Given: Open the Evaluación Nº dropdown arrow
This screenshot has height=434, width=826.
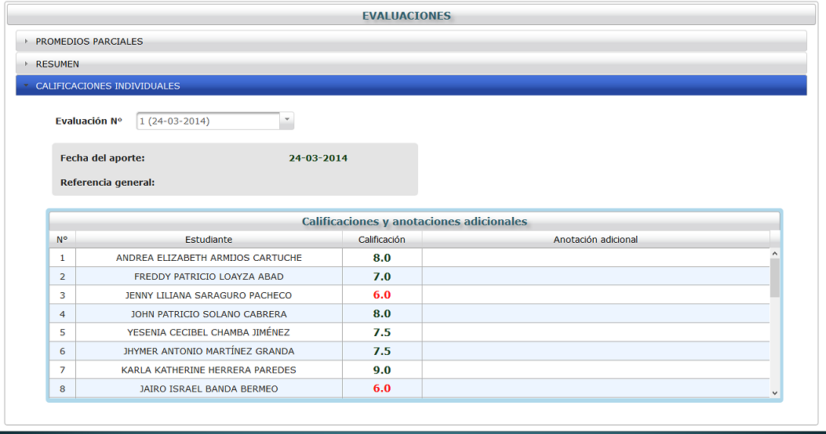Looking at the screenshot, I should [x=286, y=121].
